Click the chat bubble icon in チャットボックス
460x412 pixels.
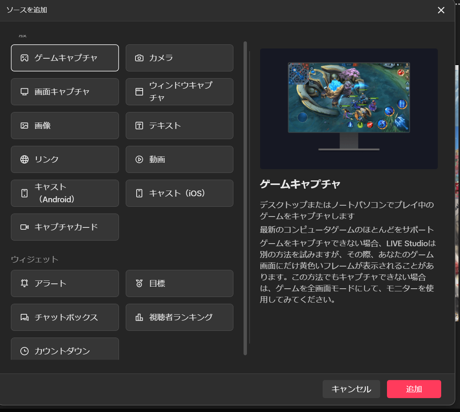click(x=24, y=317)
